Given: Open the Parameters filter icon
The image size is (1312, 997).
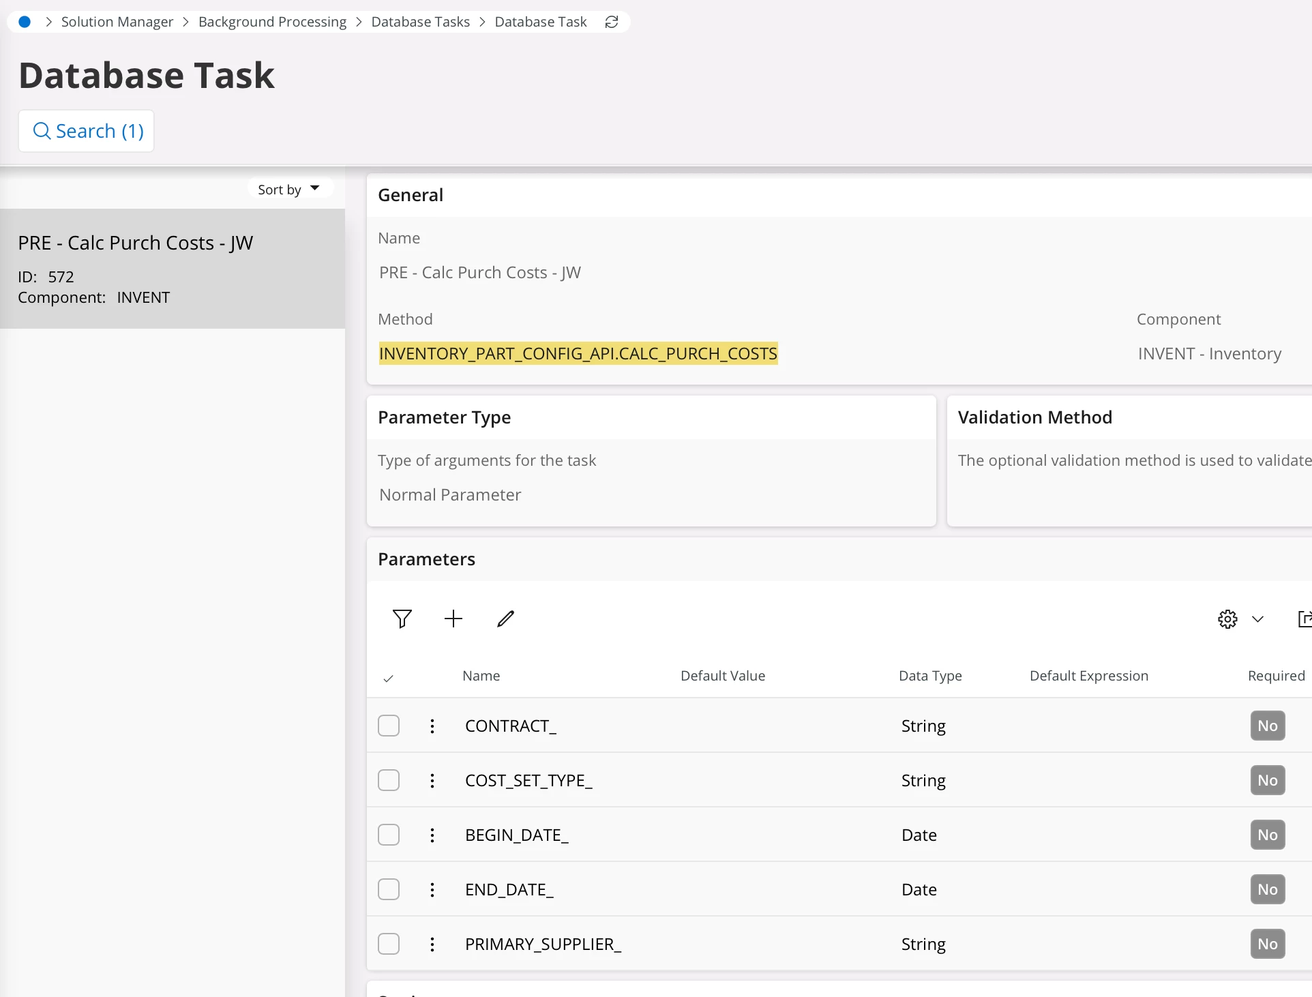Looking at the screenshot, I should click(x=402, y=619).
